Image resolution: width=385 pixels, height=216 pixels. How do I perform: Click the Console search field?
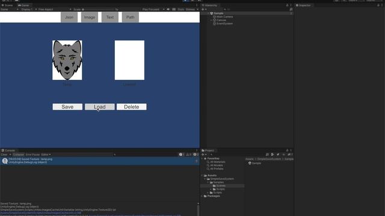point(145,155)
